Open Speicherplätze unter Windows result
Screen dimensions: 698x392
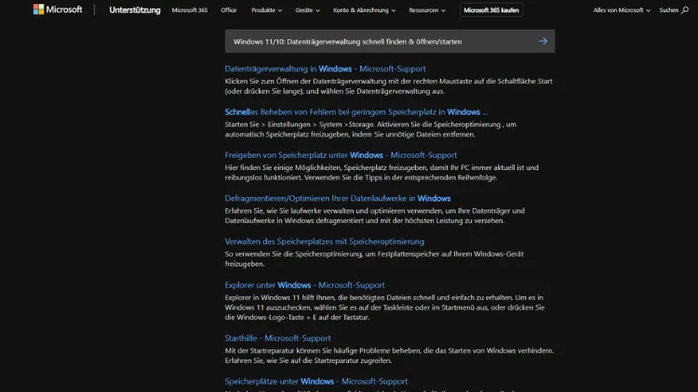point(316,382)
